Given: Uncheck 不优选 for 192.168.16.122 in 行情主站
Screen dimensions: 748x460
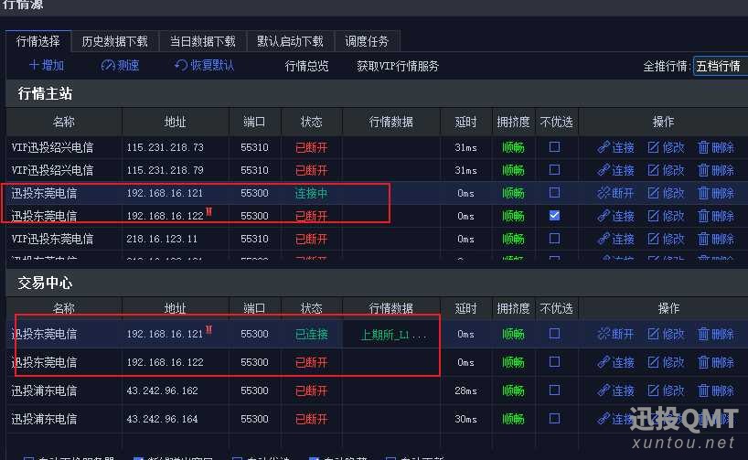Looking at the screenshot, I should click(x=554, y=216).
